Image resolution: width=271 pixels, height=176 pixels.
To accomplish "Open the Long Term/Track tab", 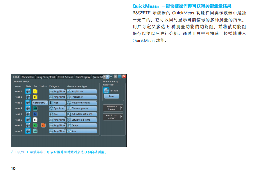I will (x=46, y=77).
